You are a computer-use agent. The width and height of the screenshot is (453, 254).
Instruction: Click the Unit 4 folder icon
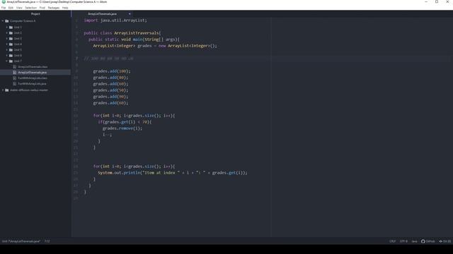click(11, 44)
